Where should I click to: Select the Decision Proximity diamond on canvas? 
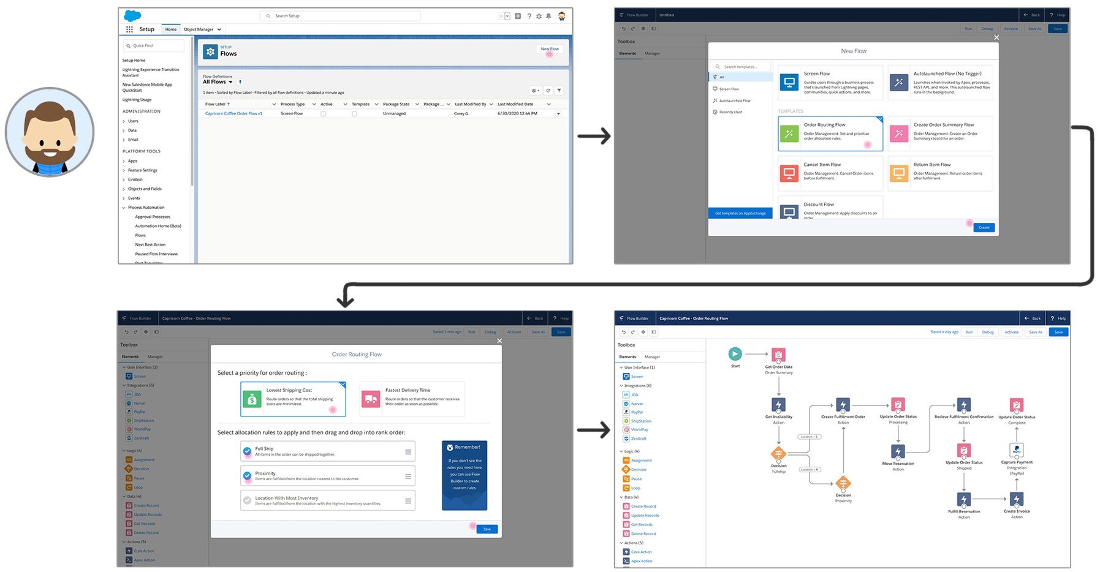click(843, 484)
